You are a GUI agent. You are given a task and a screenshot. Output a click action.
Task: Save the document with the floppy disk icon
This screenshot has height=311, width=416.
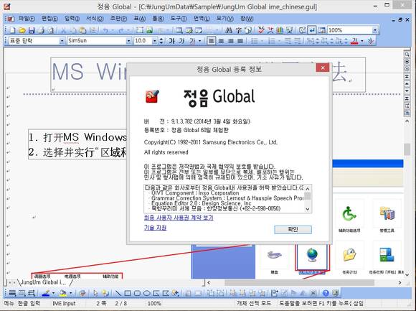tap(32, 30)
